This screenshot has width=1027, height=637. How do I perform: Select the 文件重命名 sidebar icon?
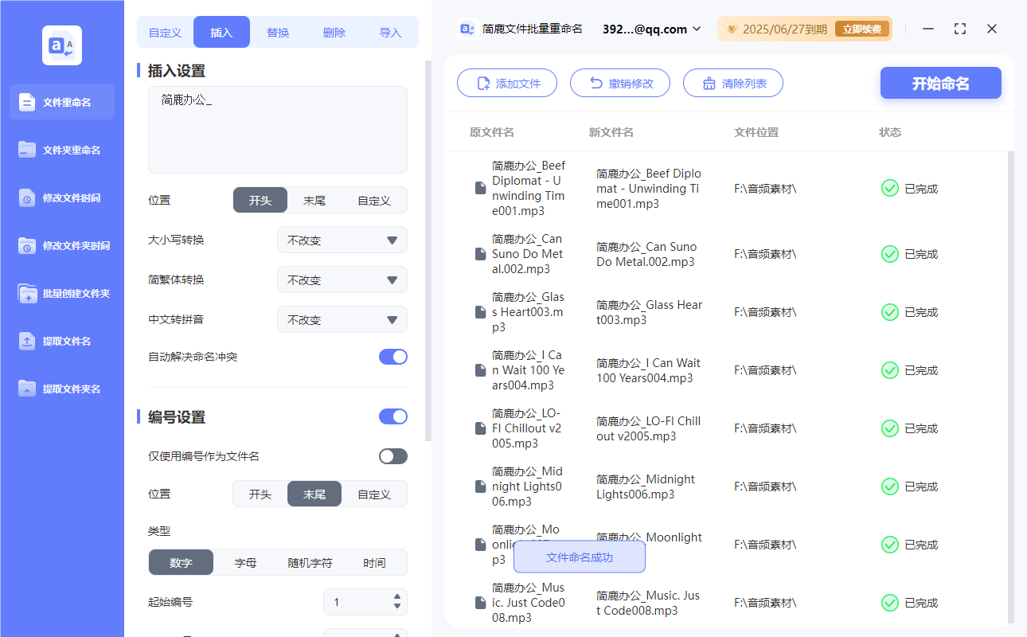61,102
